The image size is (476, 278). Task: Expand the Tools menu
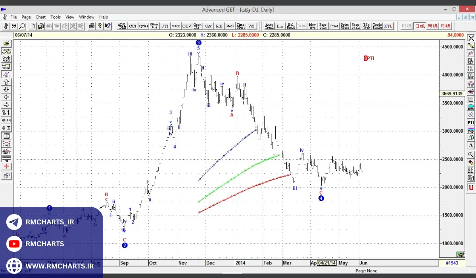[x=56, y=17]
